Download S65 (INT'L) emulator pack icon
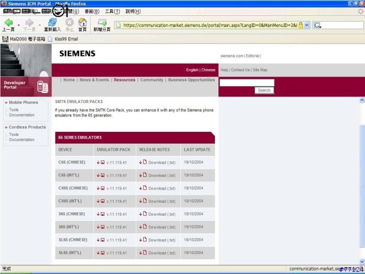Screen dimensions: 365x274 pyautogui.click(x=103, y=227)
